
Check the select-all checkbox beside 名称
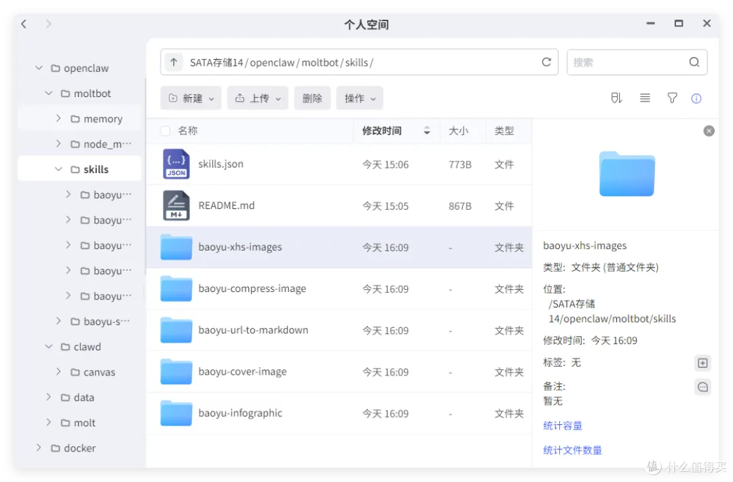[165, 131]
